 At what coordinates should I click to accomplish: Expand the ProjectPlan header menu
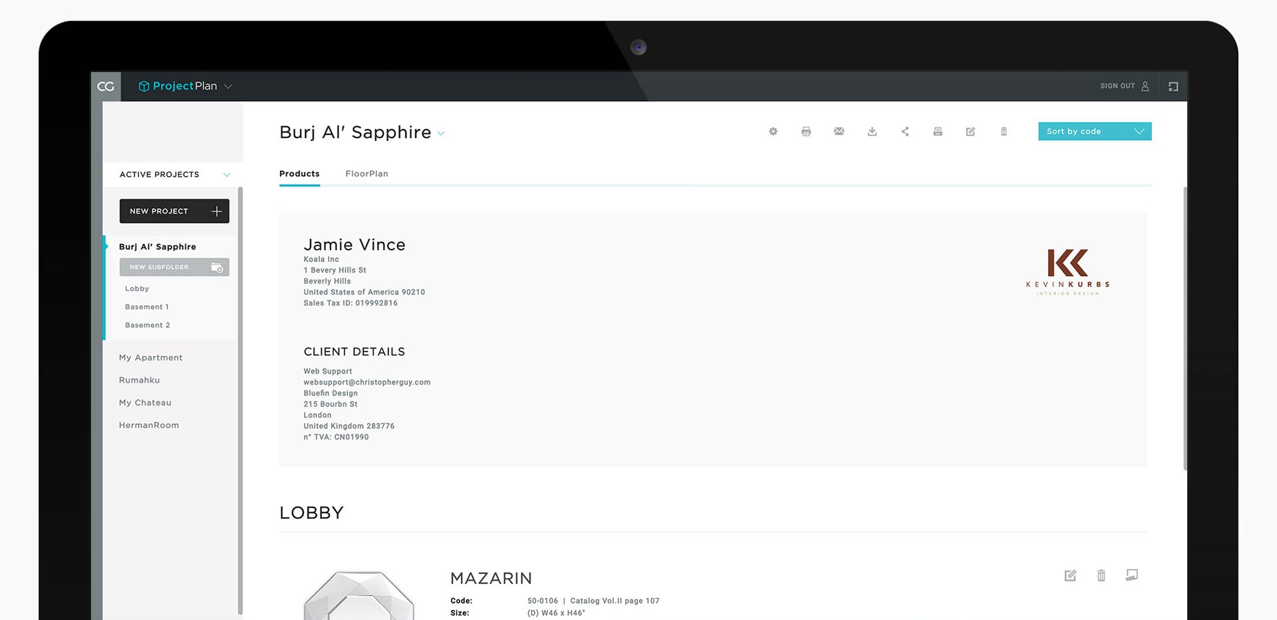228,86
